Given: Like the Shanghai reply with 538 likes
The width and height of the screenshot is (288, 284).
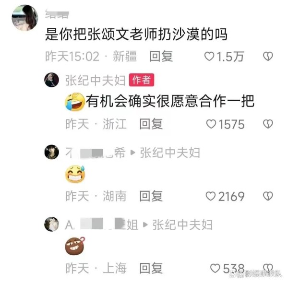Looking at the screenshot, I should tap(215, 268).
